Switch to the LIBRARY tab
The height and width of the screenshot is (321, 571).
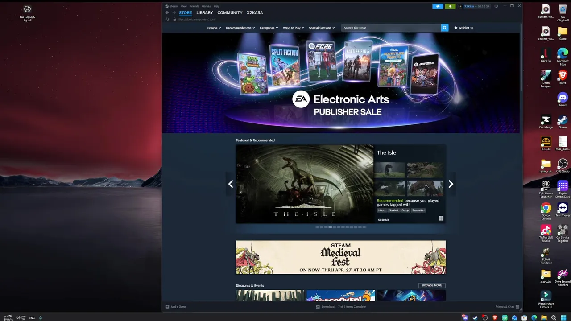pyautogui.click(x=204, y=13)
